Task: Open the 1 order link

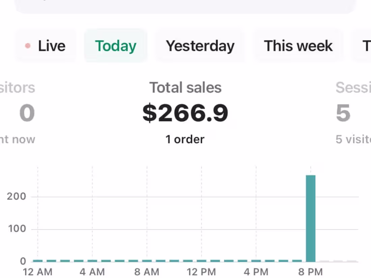Action: click(x=185, y=139)
